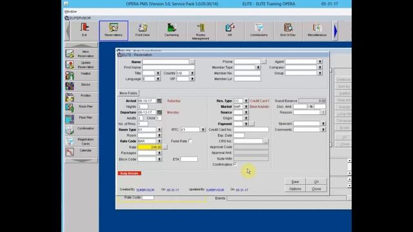
Task: Click the Phone input field
Action: click(x=247, y=62)
